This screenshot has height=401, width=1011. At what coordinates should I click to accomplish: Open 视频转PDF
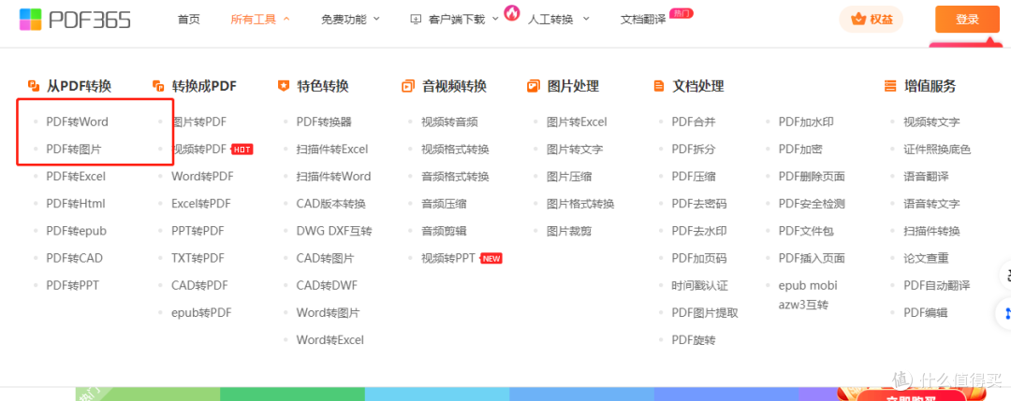pos(199,150)
